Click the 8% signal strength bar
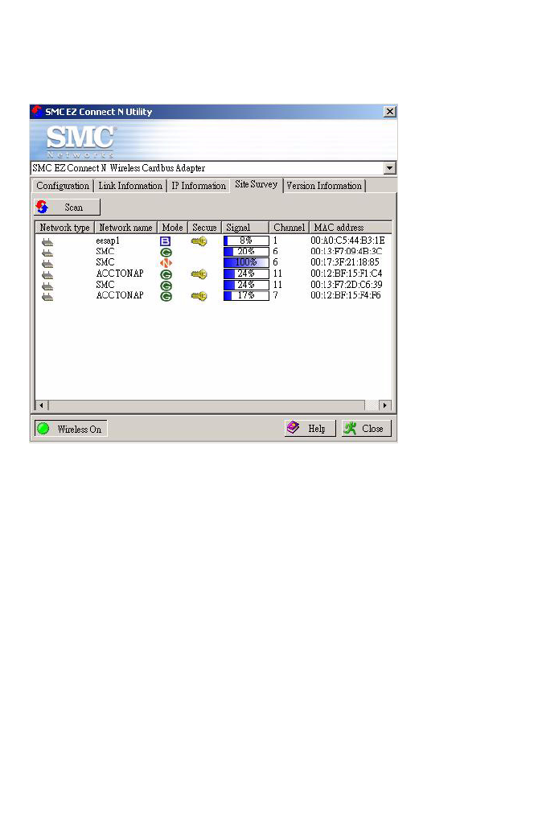 (x=246, y=241)
